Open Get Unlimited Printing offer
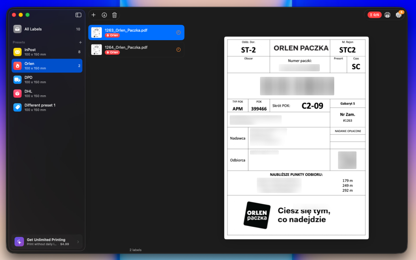 click(47, 242)
